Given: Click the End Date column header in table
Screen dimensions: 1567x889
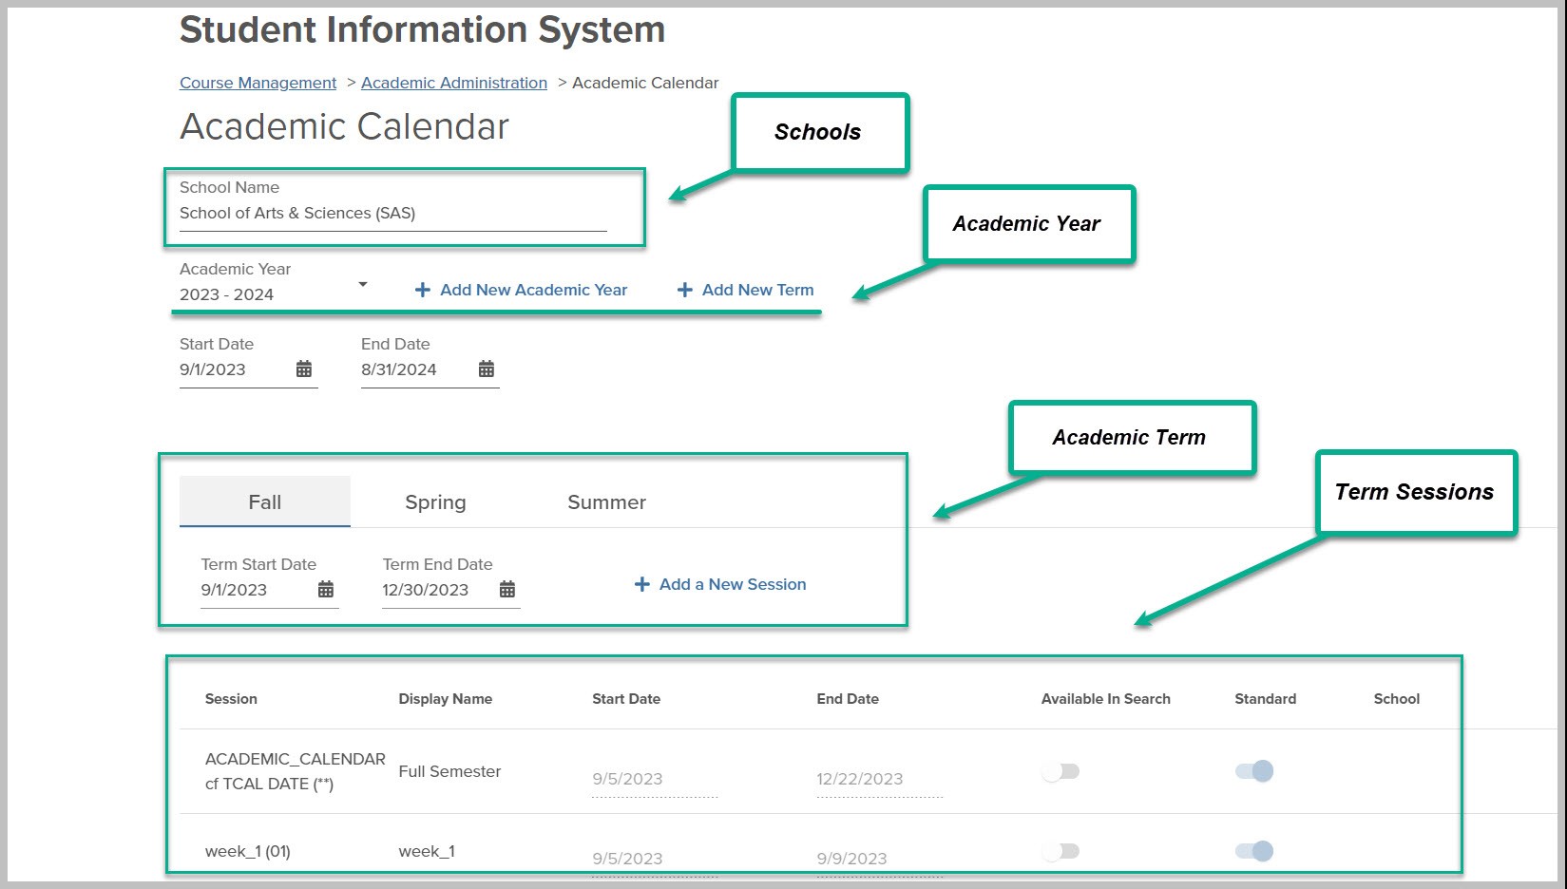Looking at the screenshot, I should [x=848, y=699].
